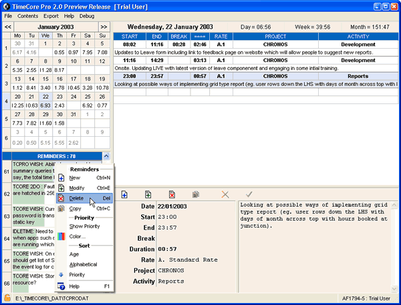Click the PROJECT column header
Viewport: 401px width, 305px height.
click(275, 37)
